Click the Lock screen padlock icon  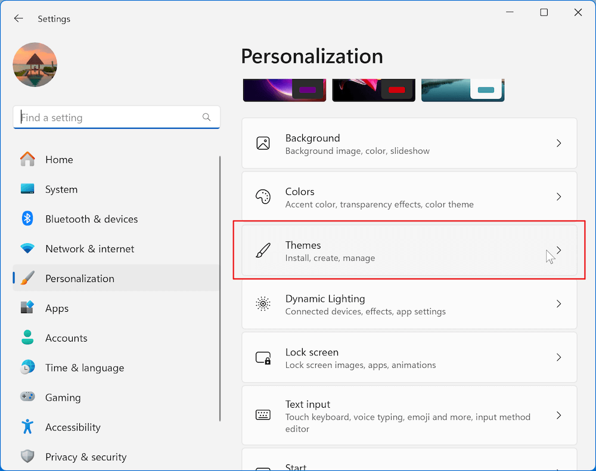[x=263, y=357]
